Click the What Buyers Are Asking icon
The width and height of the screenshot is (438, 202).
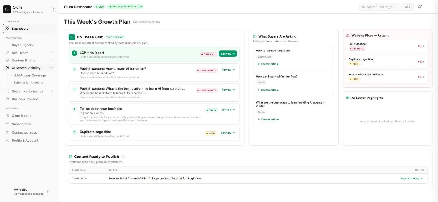[x=255, y=36]
